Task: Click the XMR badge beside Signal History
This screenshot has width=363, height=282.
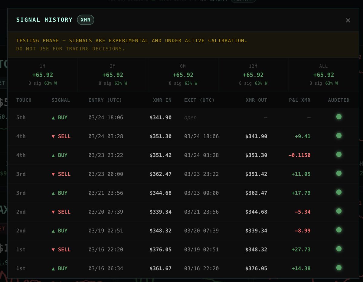Action: tap(86, 20)
